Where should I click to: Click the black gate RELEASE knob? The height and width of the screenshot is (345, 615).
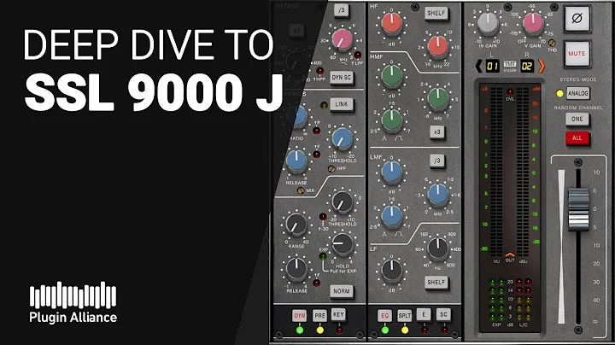tap(296, 269)
